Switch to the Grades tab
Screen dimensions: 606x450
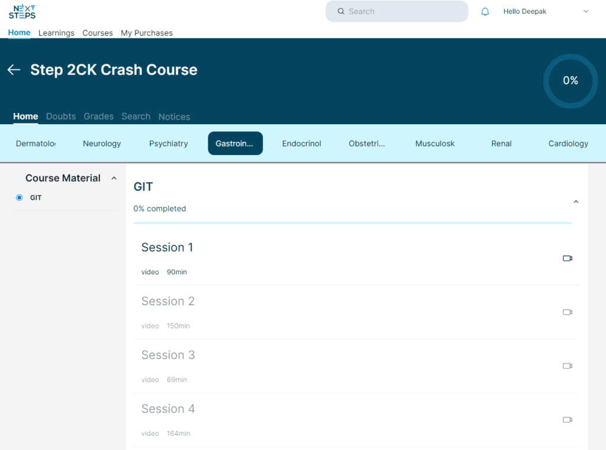98,116
